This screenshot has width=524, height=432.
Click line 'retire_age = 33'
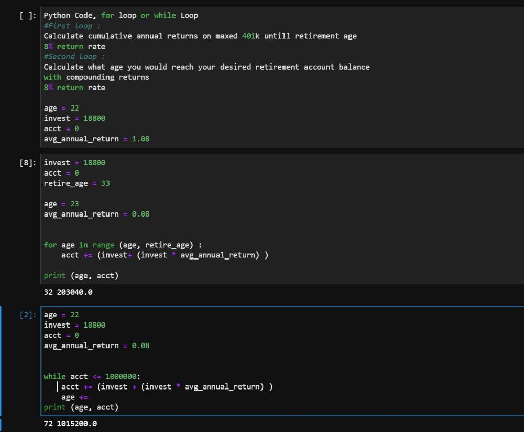point(77,183)
